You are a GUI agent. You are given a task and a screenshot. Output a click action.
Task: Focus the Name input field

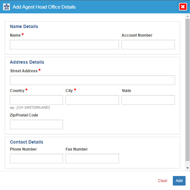(x=64, y=45)
